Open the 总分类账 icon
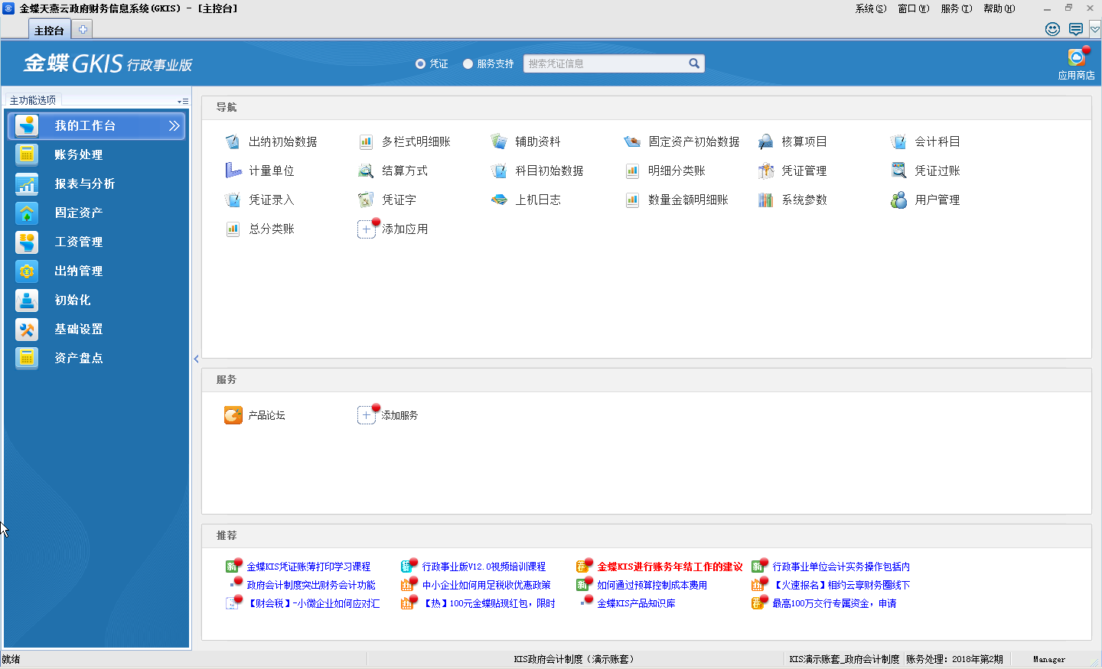1102x669 pixels. (x=233, y=229)
